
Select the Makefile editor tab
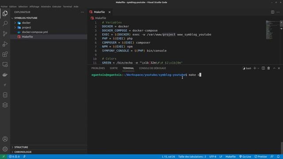click(99, 12)
